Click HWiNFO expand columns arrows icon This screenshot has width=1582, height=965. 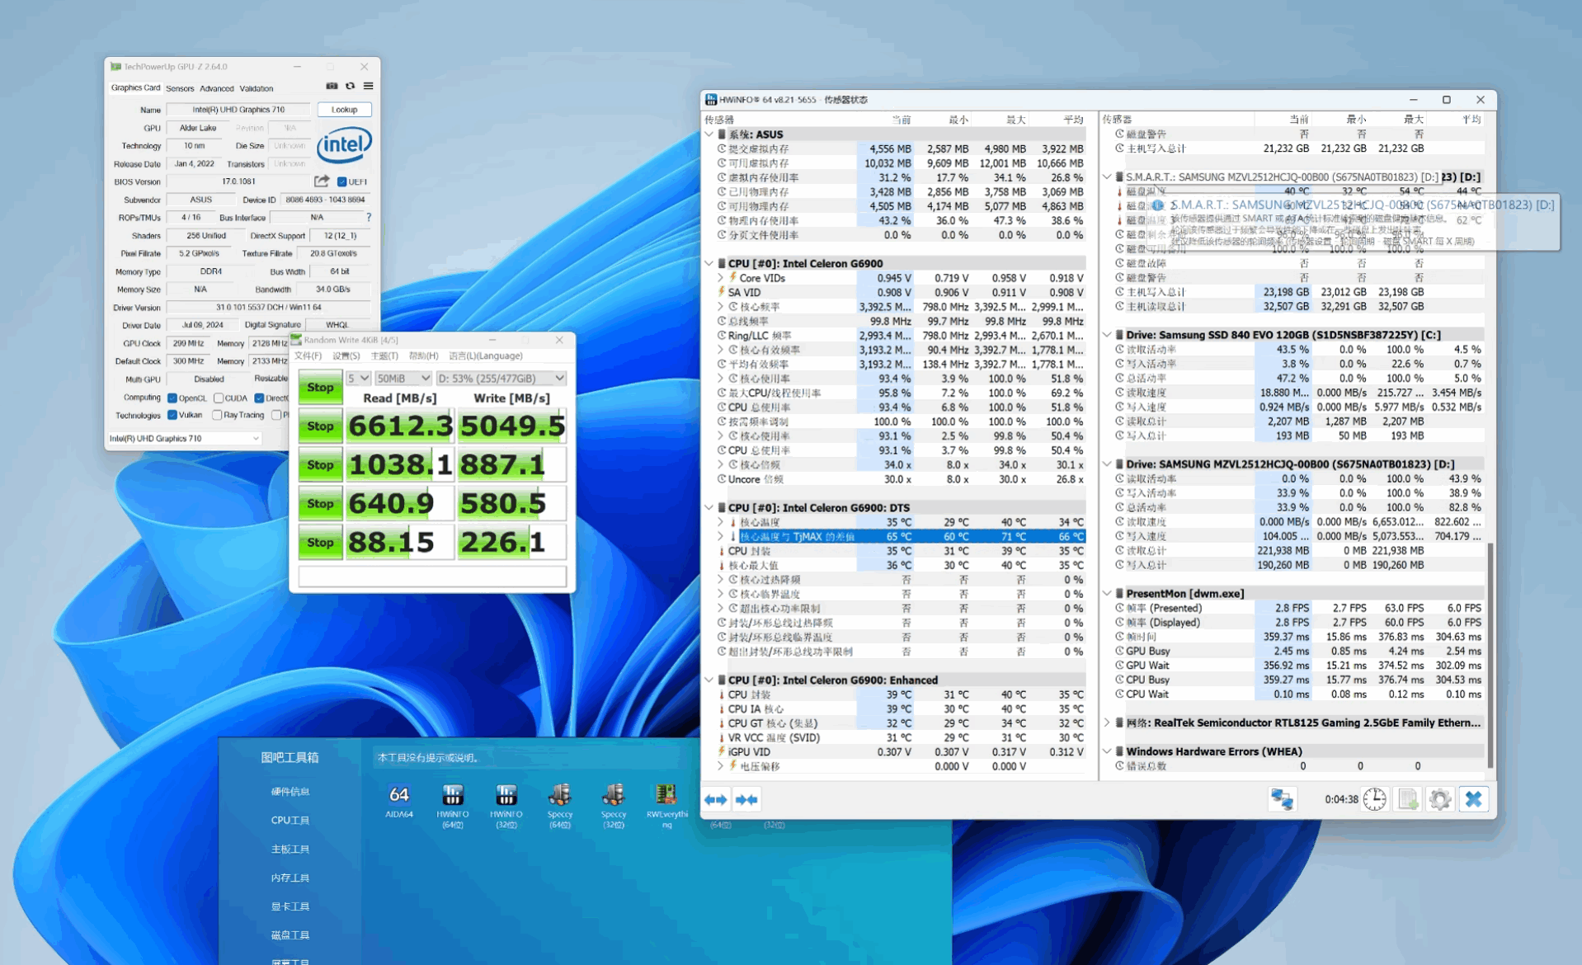pyautogui.click(x=716, y=799)
